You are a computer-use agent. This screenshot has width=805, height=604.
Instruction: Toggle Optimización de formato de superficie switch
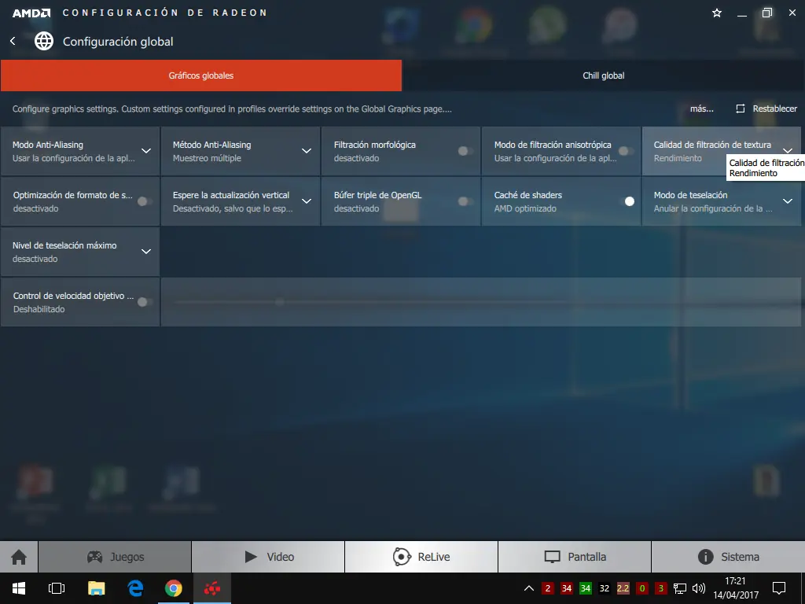coord(145,201)
